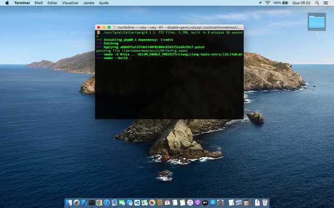Open System Preferences from the Dock
Image resolution: width=334 pixels, height=208 pixels.
[220, 203]
